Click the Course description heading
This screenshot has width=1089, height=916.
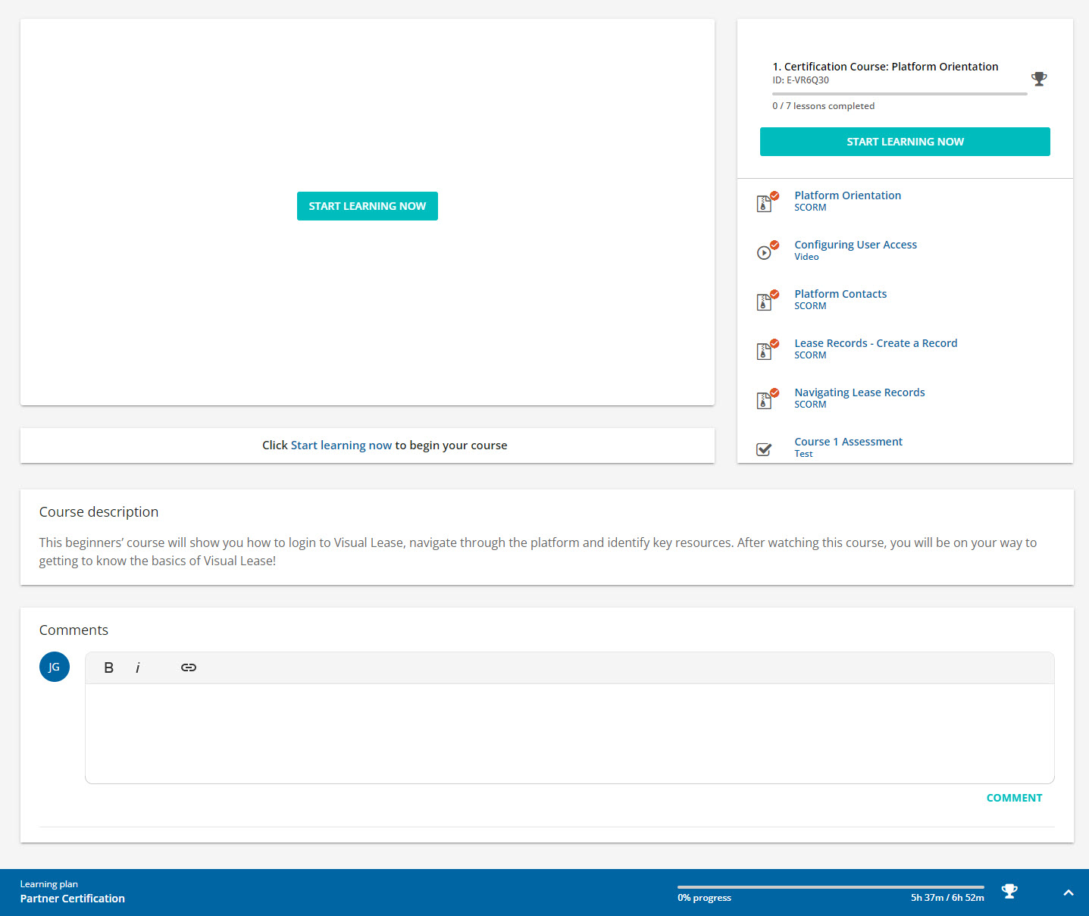pyautogui.click(x=99, y=512)
